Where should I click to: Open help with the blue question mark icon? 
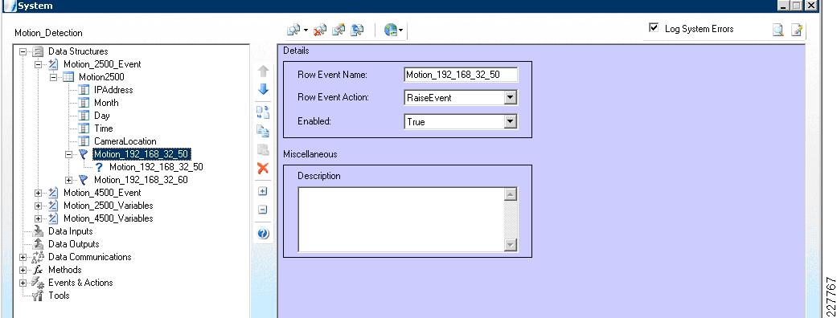[263, 233]
